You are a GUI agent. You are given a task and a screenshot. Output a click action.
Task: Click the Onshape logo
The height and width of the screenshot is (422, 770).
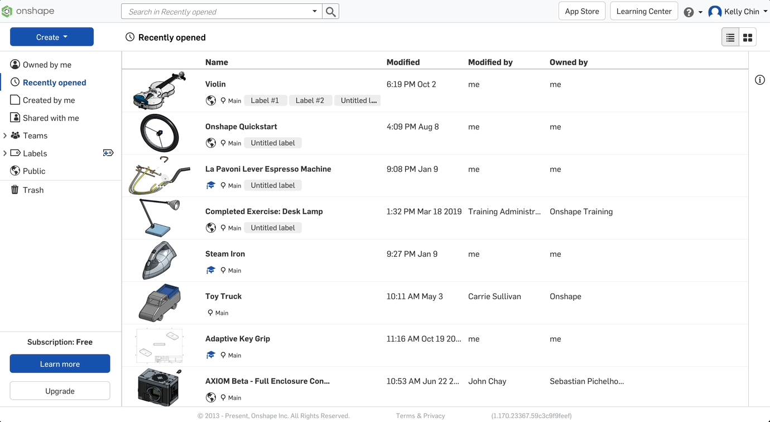click(27, 11)
